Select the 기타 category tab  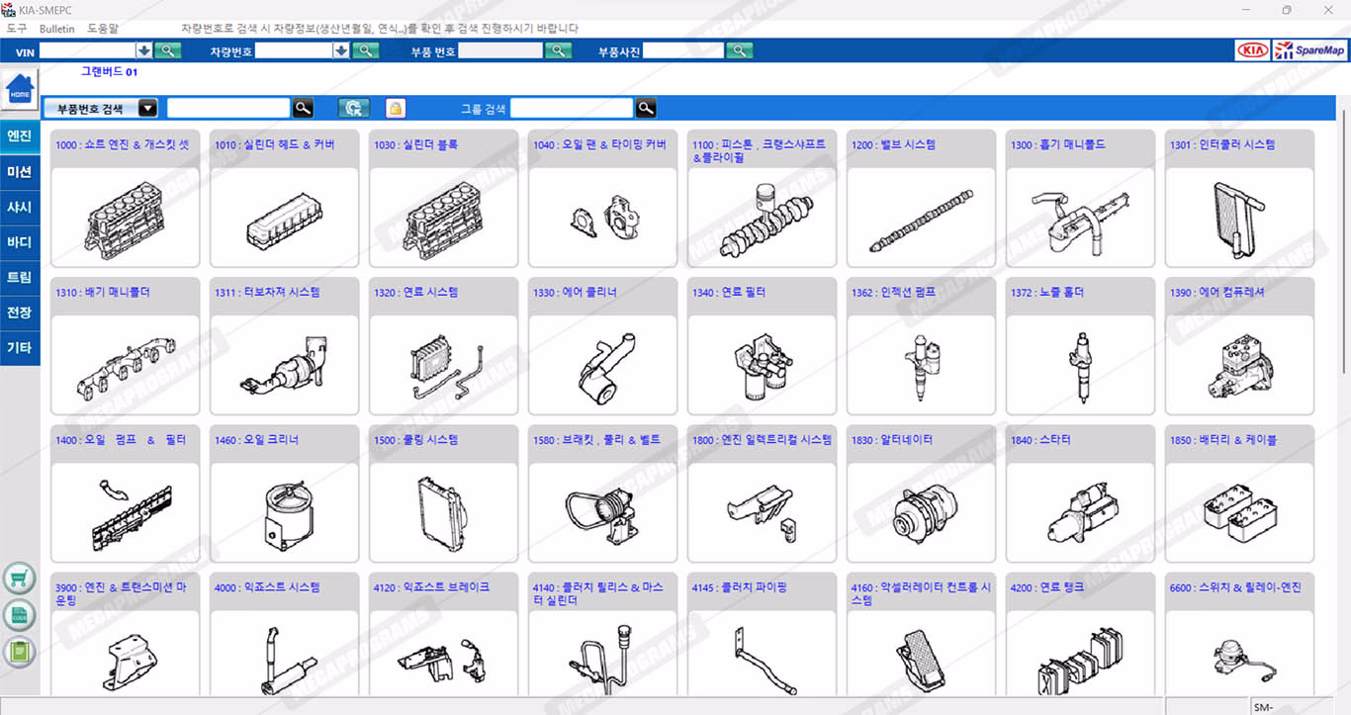point(20,348)
